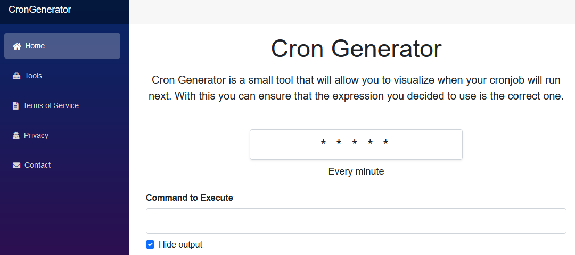The width and height of the screenshot is (575, 255).
Task: Open the Contact text link in sidebar
Action: (37, 165)
